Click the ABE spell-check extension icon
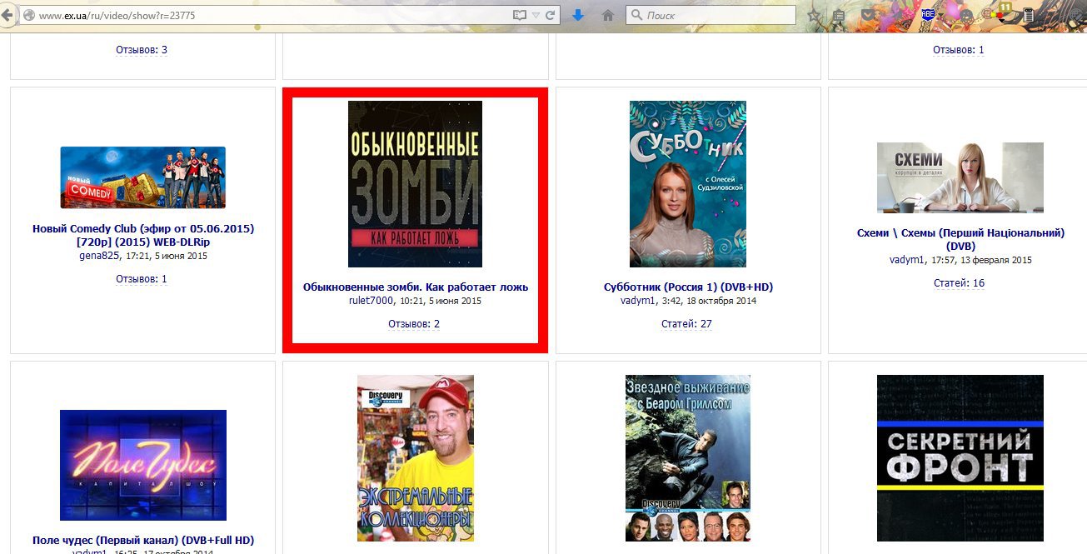The height and width of the screenshot is (554, 1087). pos(928,14)
